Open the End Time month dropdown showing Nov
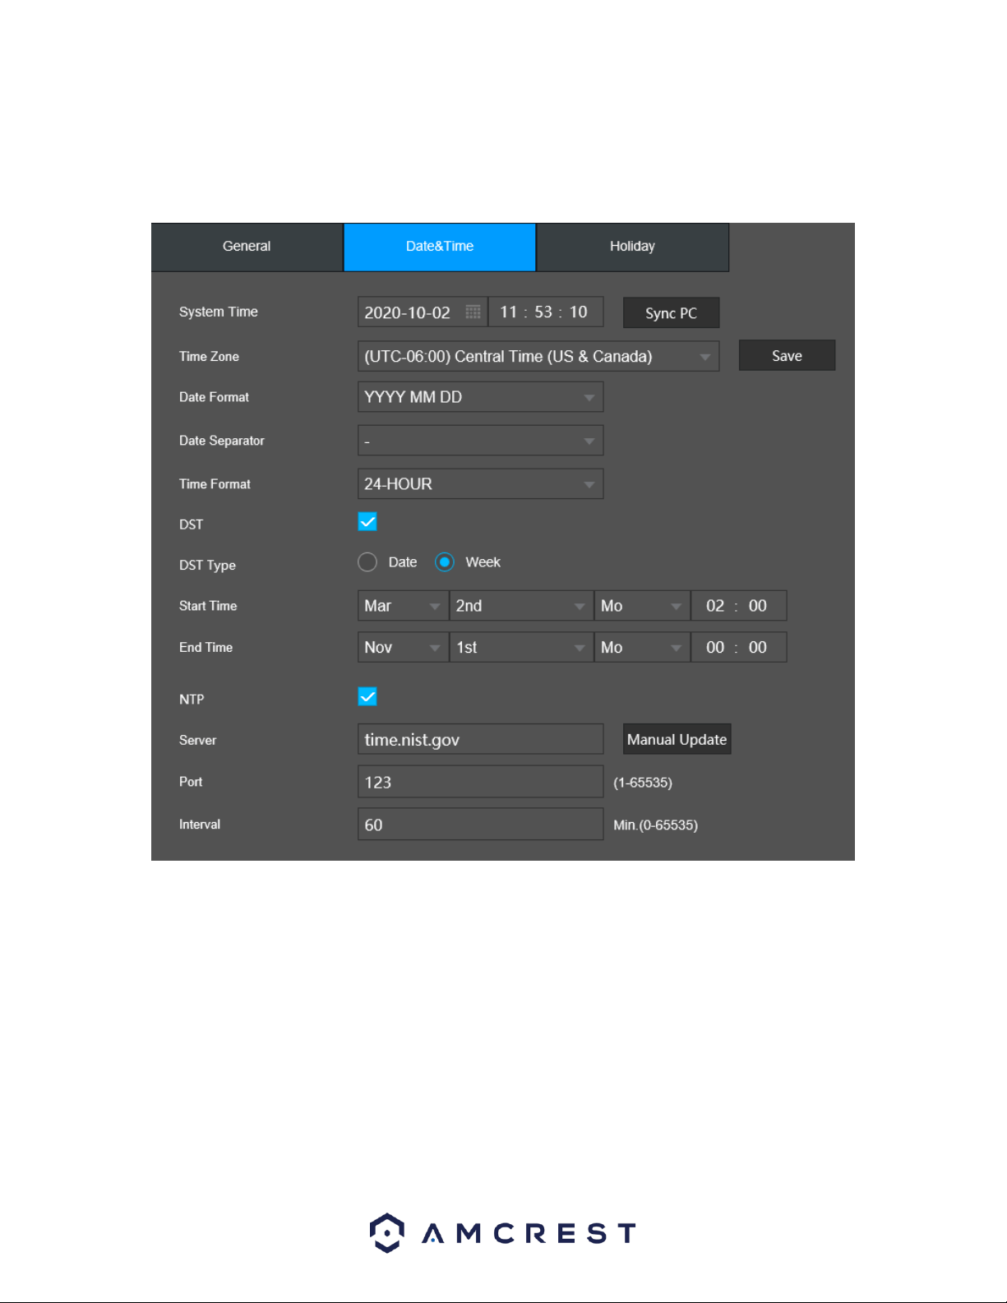The height and width of the screenshot is (1303, 1007). 403,648
